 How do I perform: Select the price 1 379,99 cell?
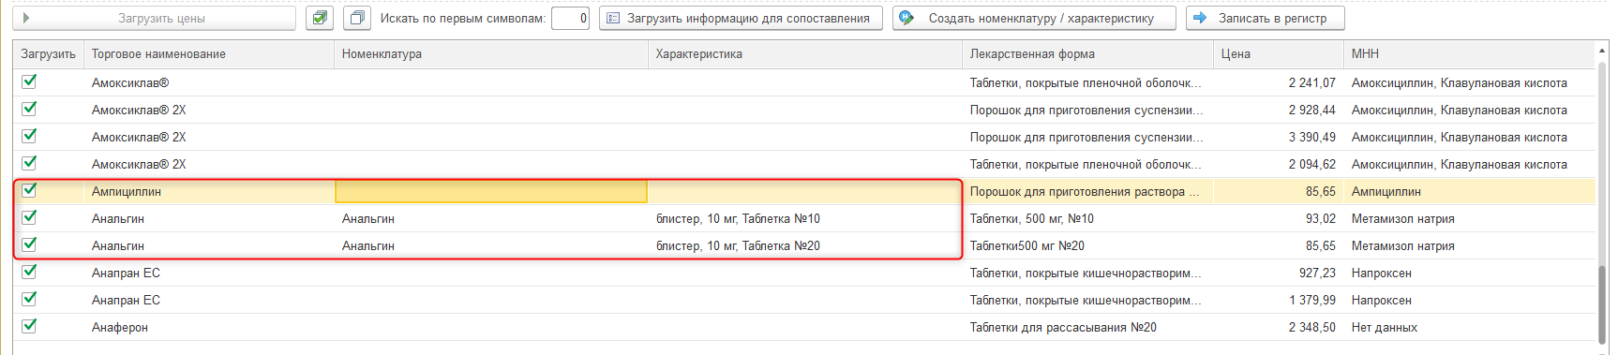click(x=1279, y=301)
